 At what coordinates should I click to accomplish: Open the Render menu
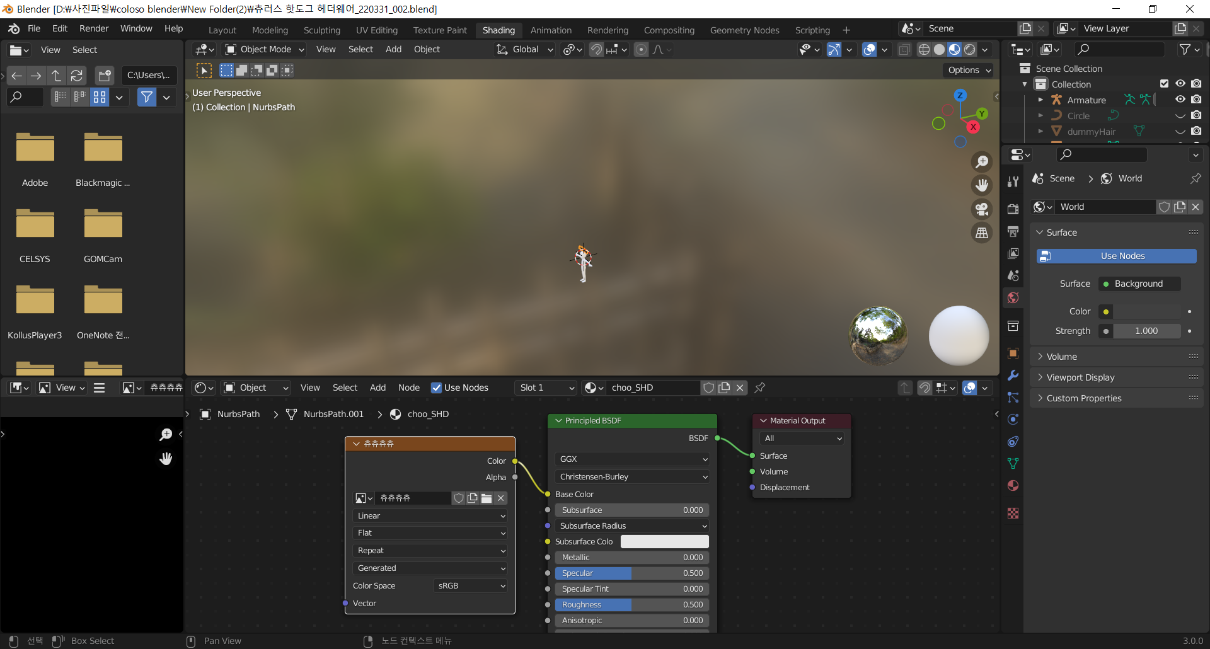click(94, 28)
